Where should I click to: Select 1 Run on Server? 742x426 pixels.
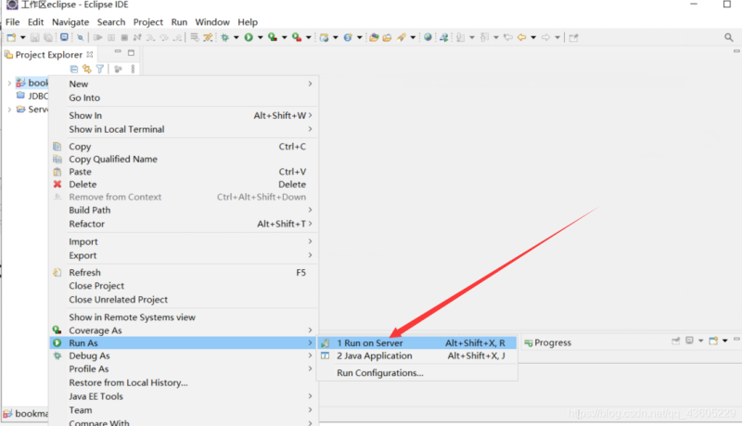tap(418, 343)
